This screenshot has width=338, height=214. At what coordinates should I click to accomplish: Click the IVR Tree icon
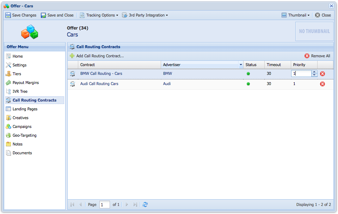pos(8,91)
